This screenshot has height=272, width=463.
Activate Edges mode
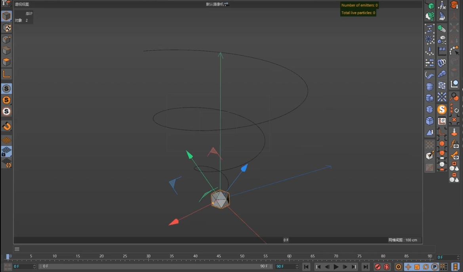click(6, 51)
